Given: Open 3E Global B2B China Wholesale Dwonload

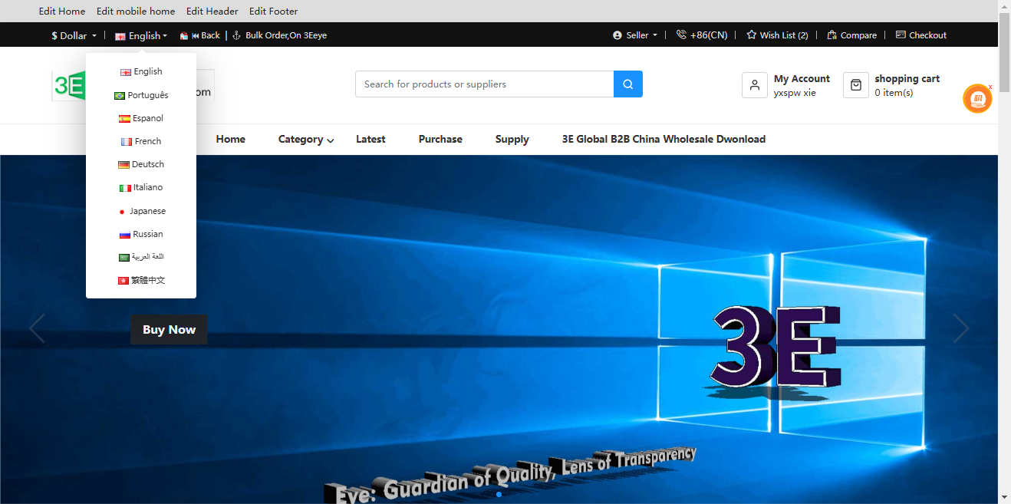Looking at the screenshot, I should coord(664,139).
